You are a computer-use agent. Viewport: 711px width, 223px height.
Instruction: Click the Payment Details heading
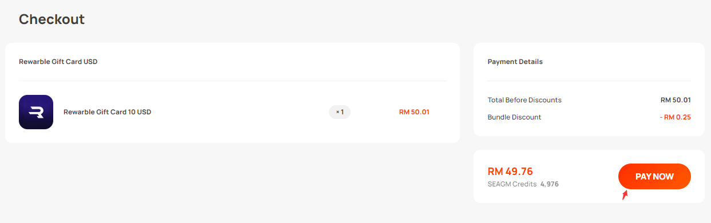click(x=515, y=62)
